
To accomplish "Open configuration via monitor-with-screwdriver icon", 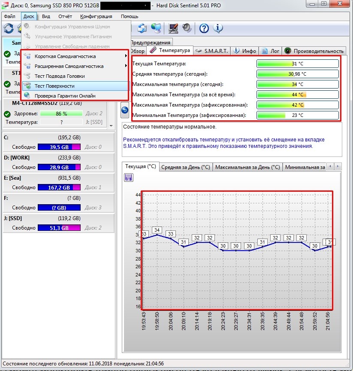I will [x=173, y=28].
